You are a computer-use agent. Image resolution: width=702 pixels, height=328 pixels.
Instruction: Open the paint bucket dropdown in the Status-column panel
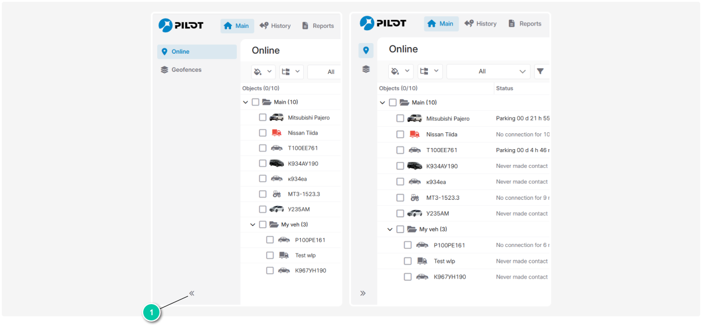pos(400,71)
